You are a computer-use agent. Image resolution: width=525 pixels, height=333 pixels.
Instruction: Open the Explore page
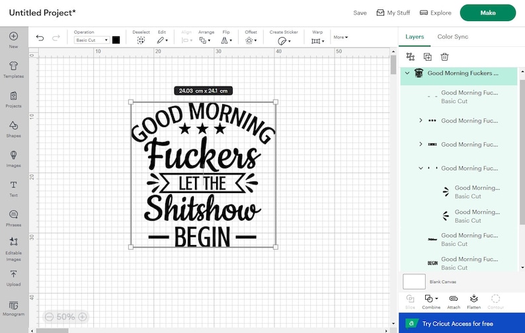tap(436, 13)
